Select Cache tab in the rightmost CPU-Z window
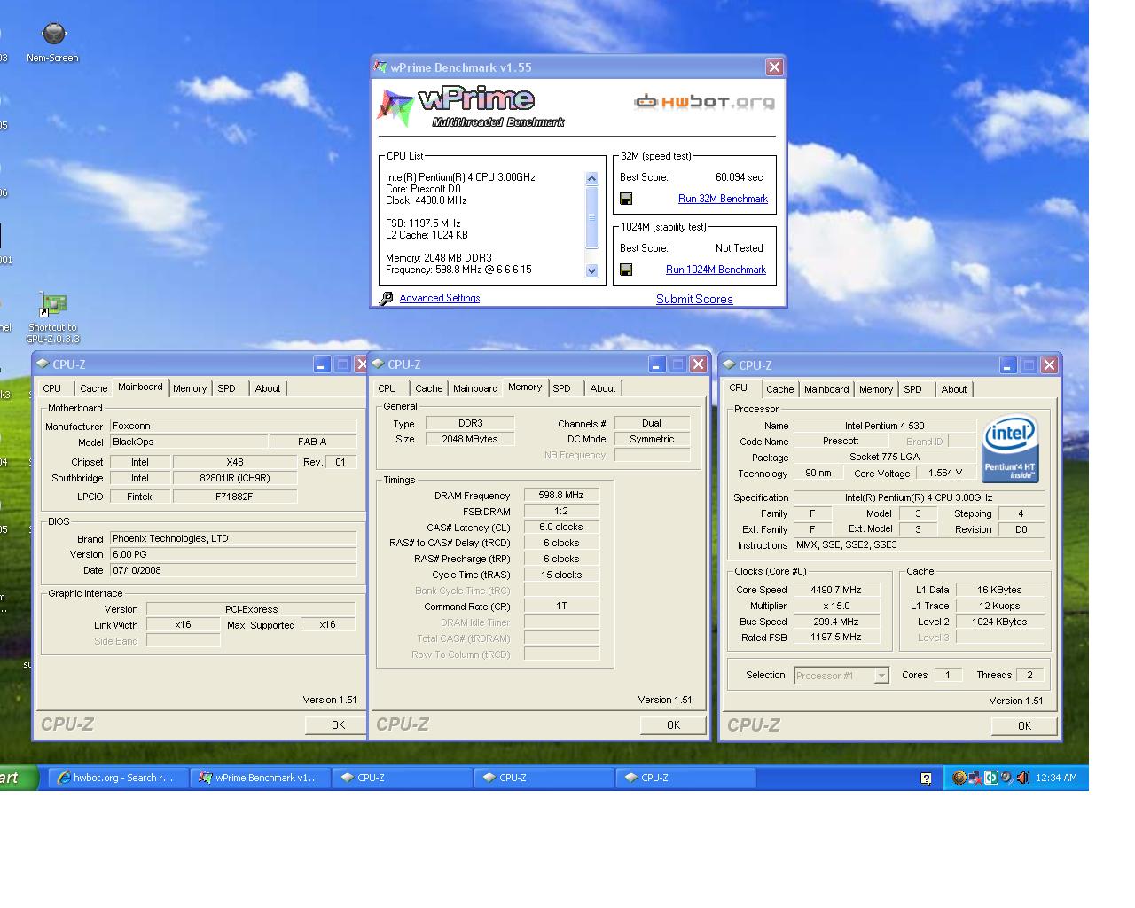The height and width of the screenshot is (908, 1135). 780,390
